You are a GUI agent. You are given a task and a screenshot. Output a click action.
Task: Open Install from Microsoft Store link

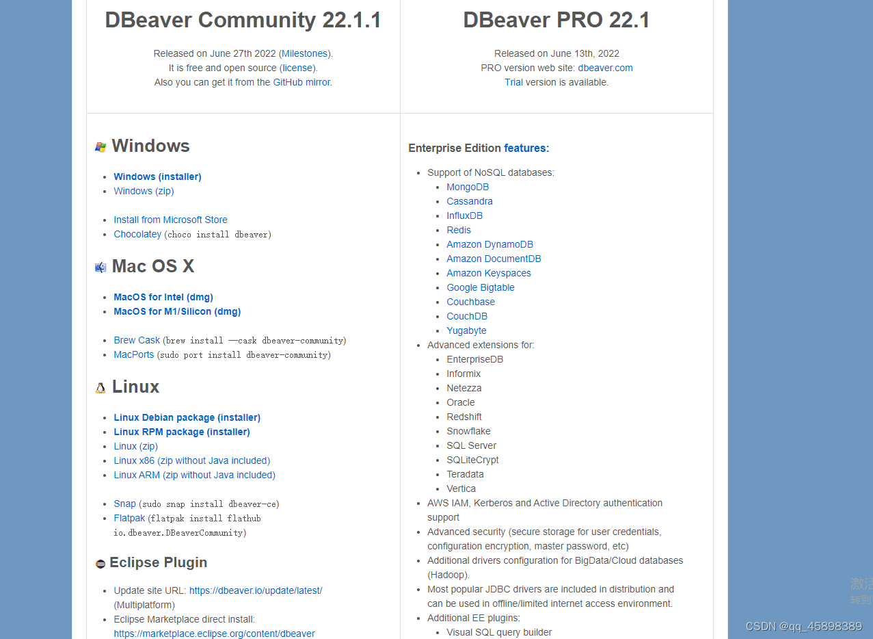coord(170,220)
